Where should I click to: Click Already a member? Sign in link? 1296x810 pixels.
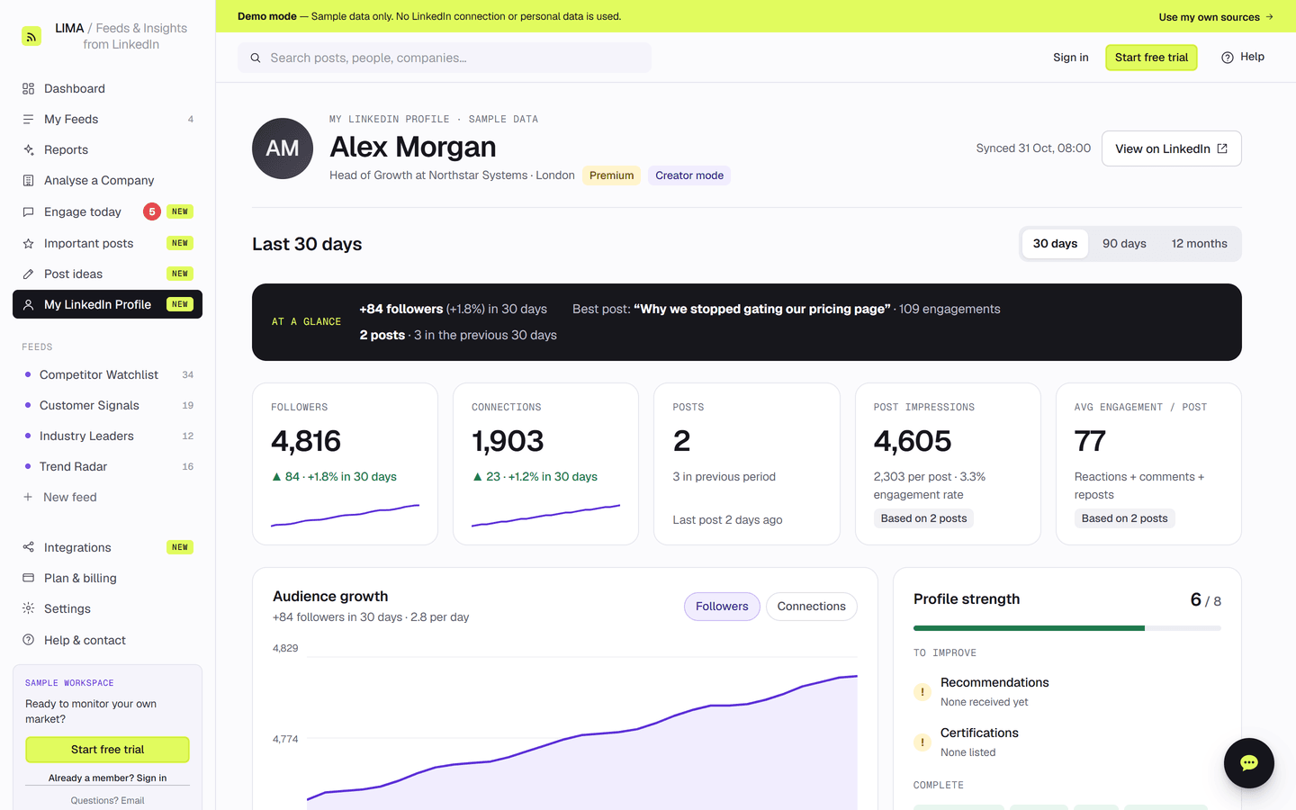(x=107, y=778)
